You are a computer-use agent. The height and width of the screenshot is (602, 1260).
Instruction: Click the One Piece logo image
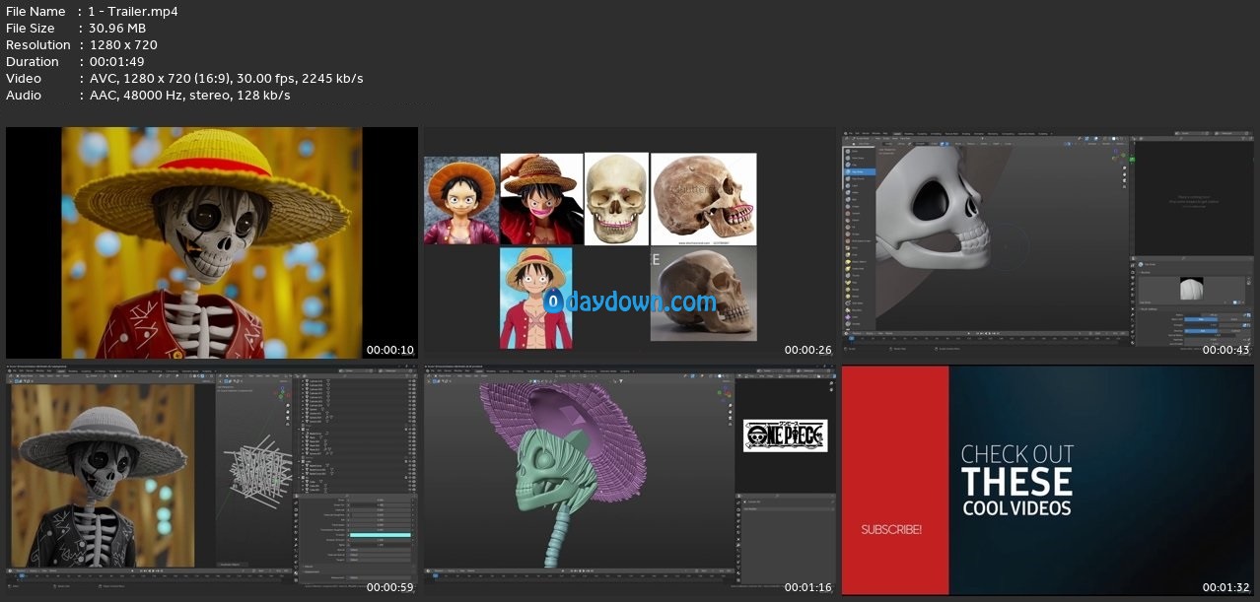785,435
